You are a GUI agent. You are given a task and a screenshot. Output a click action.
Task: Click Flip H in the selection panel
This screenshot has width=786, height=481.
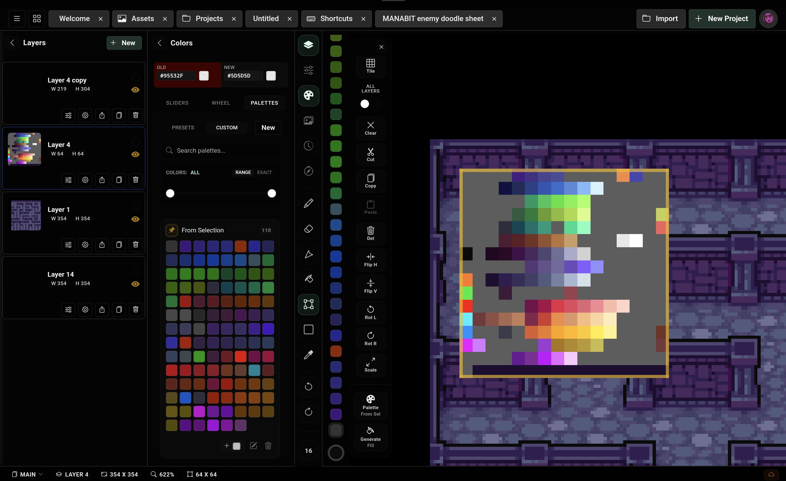pos(370,260)
